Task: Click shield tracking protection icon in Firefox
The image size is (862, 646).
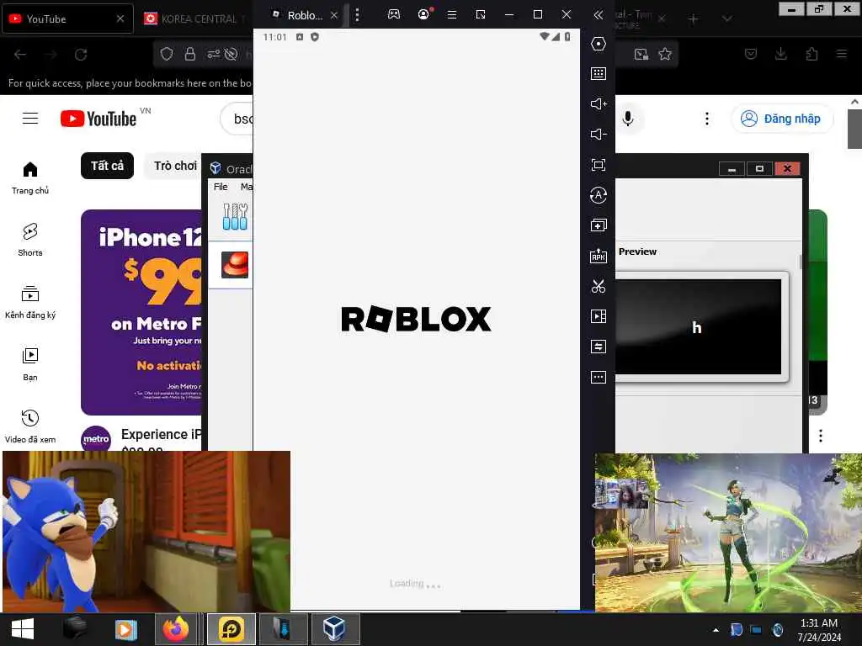Action: pyautogui.click(x=167, y=54)
